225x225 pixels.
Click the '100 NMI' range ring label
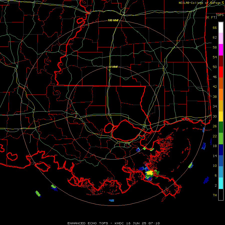click(x=113, y=20)
